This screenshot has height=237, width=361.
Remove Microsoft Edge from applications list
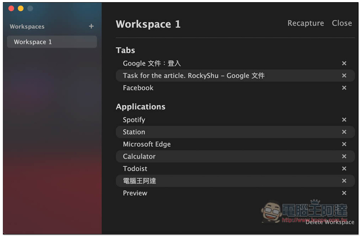pos(344,144)
